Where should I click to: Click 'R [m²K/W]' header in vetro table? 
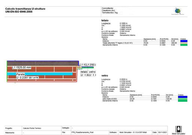[155, 95]
